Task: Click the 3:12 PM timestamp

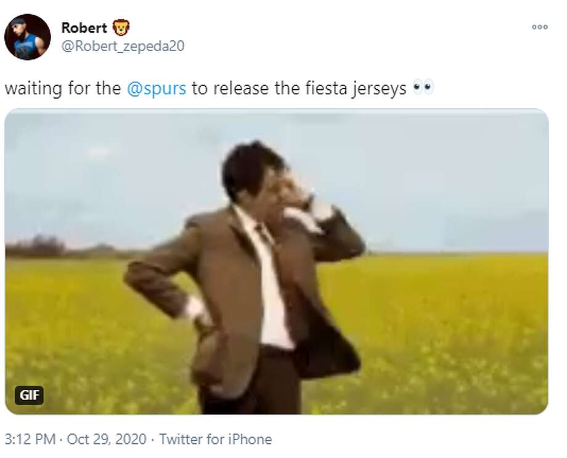Action: click(x=30, y=439)
